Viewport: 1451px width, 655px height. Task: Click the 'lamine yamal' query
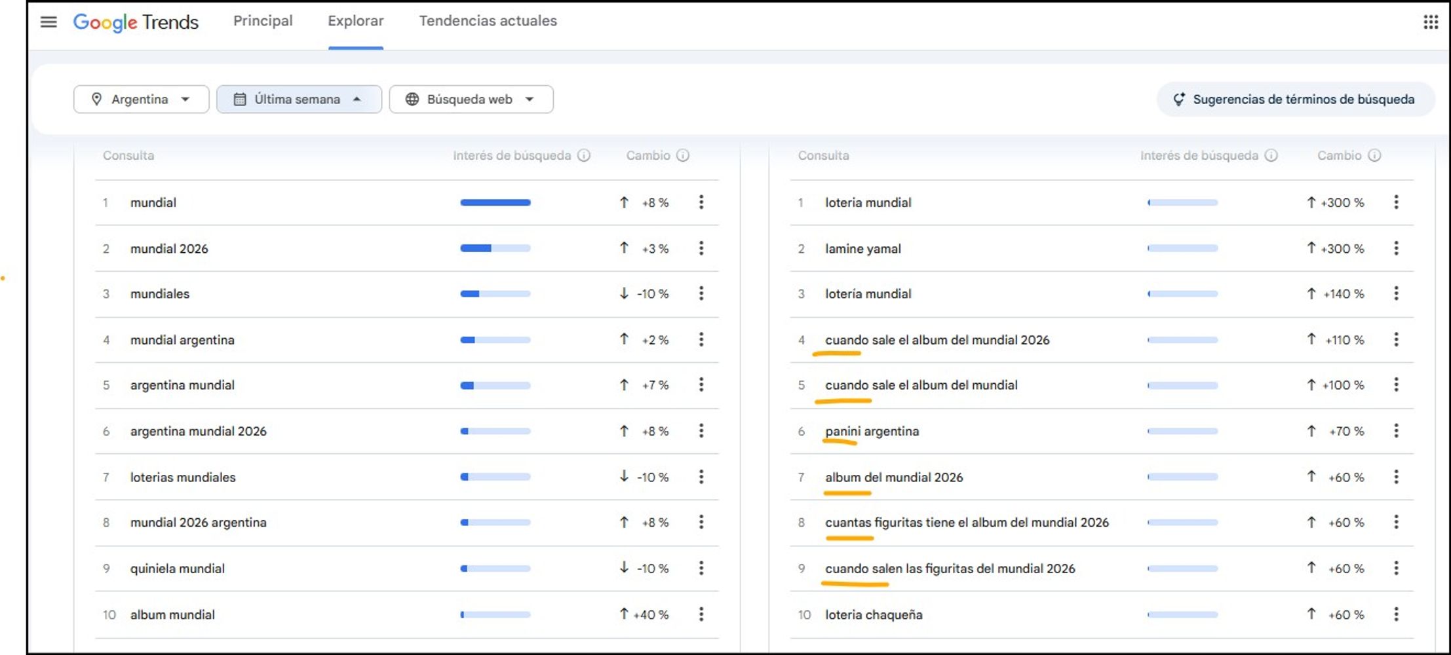(x=863, y=249)
